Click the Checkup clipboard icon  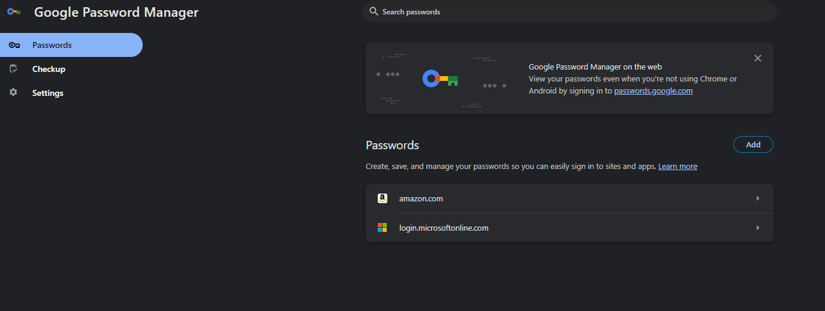coord(14,69)
